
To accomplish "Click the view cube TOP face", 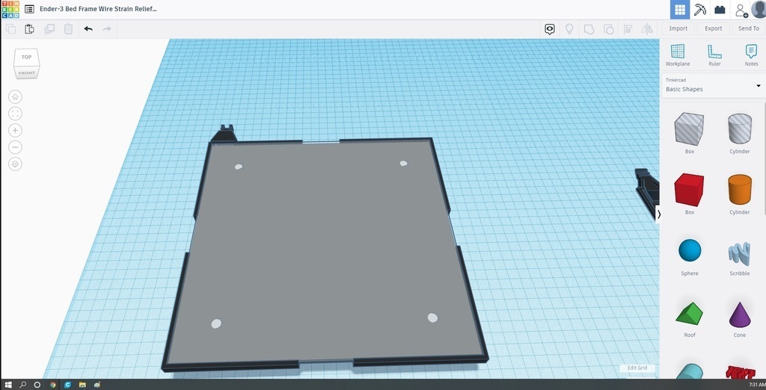I will [26, 58].
